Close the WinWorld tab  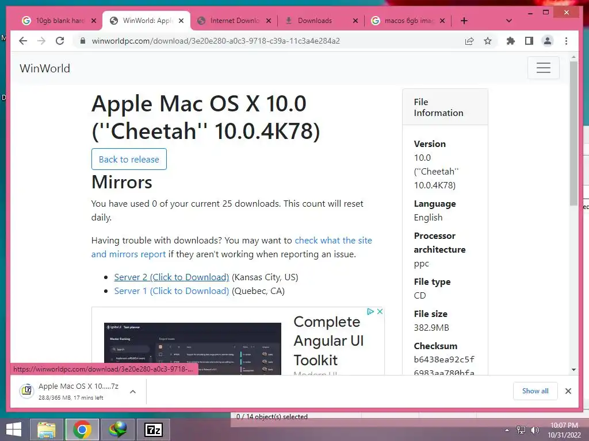point(181,21)
